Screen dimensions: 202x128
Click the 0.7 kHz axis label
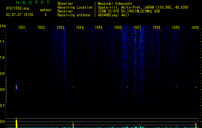tap(3, 106)
